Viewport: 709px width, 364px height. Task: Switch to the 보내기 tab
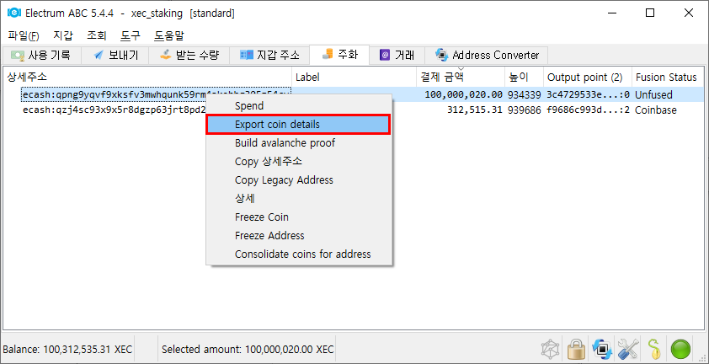click(x=117, y=55)
